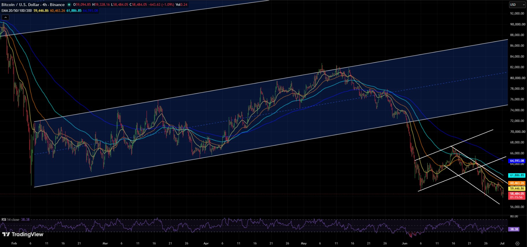Click the Feb label on the time axis
Screen dimensions: 527x247
[14, 244]
